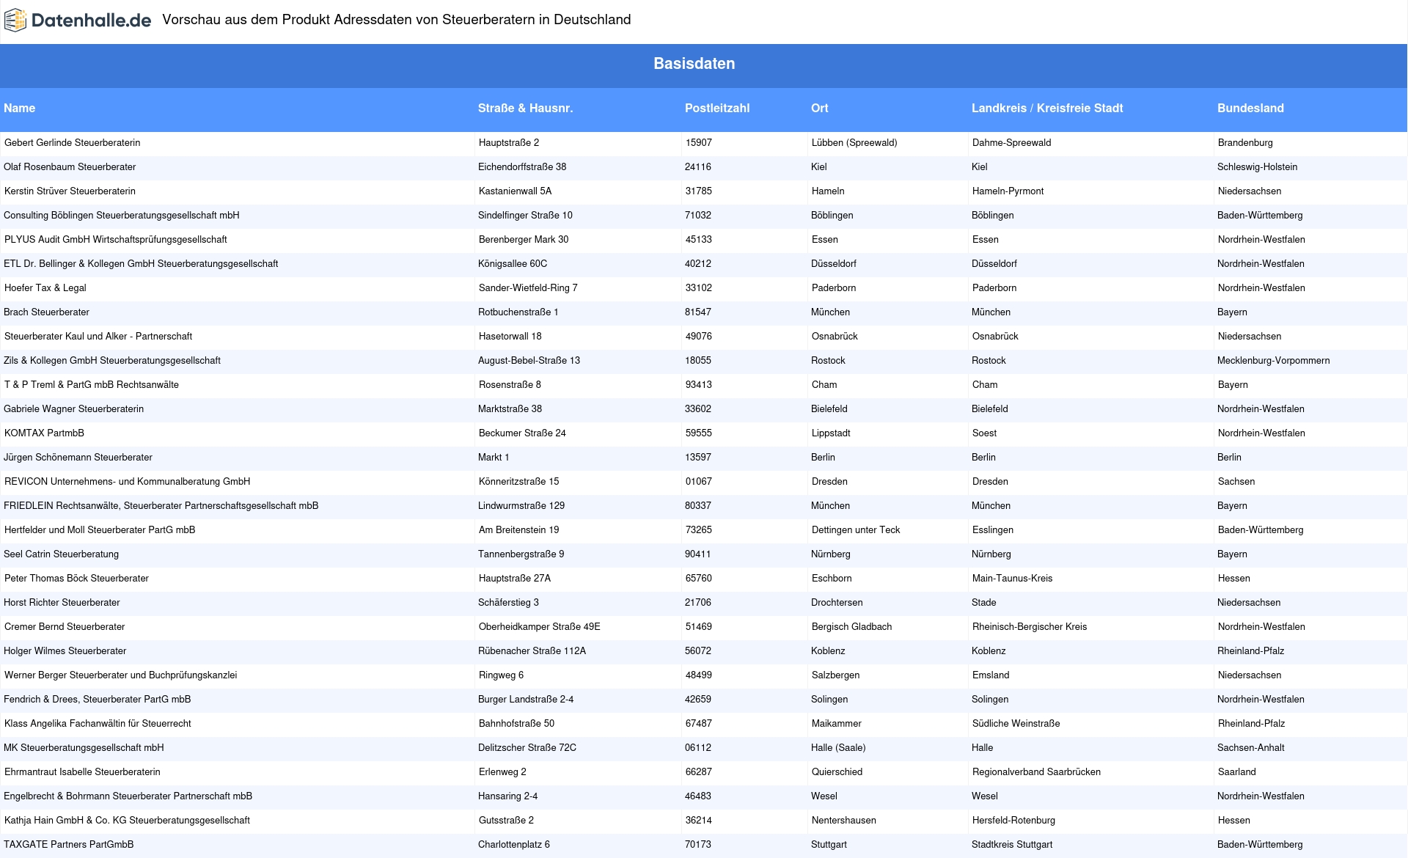Select town Bergisch Gladbach
This screenshot has height=858, width=1408.
pos(852,627)
